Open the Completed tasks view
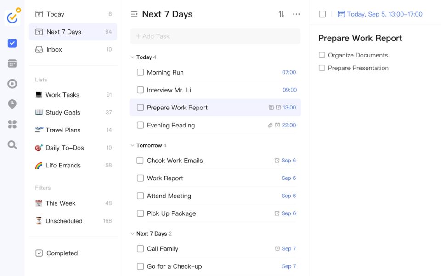The image size is (441, 276). (x=62, y=253)
